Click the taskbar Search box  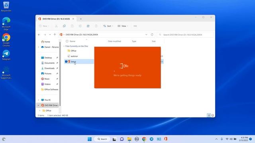(x=102, y=139)
